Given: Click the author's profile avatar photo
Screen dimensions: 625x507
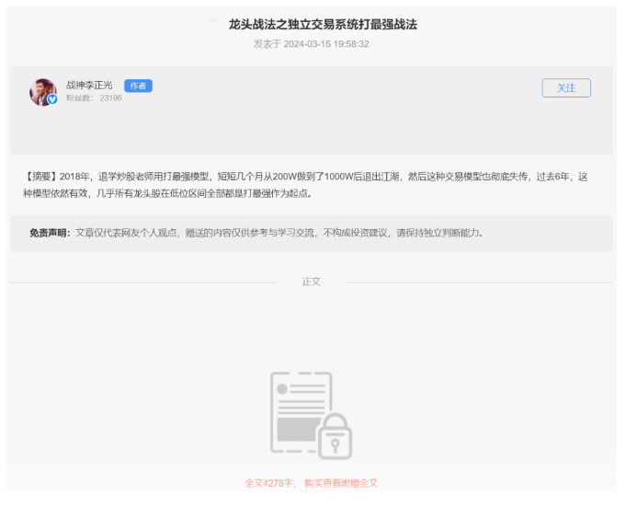Looking at the screenshot, I should (42, 91).
